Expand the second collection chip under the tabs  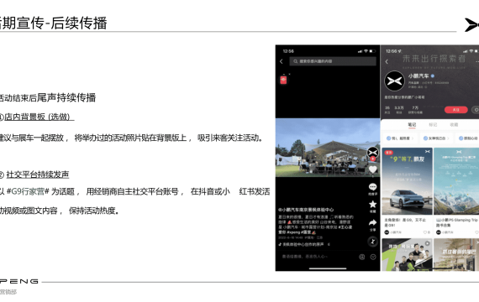tap(437, 138)
